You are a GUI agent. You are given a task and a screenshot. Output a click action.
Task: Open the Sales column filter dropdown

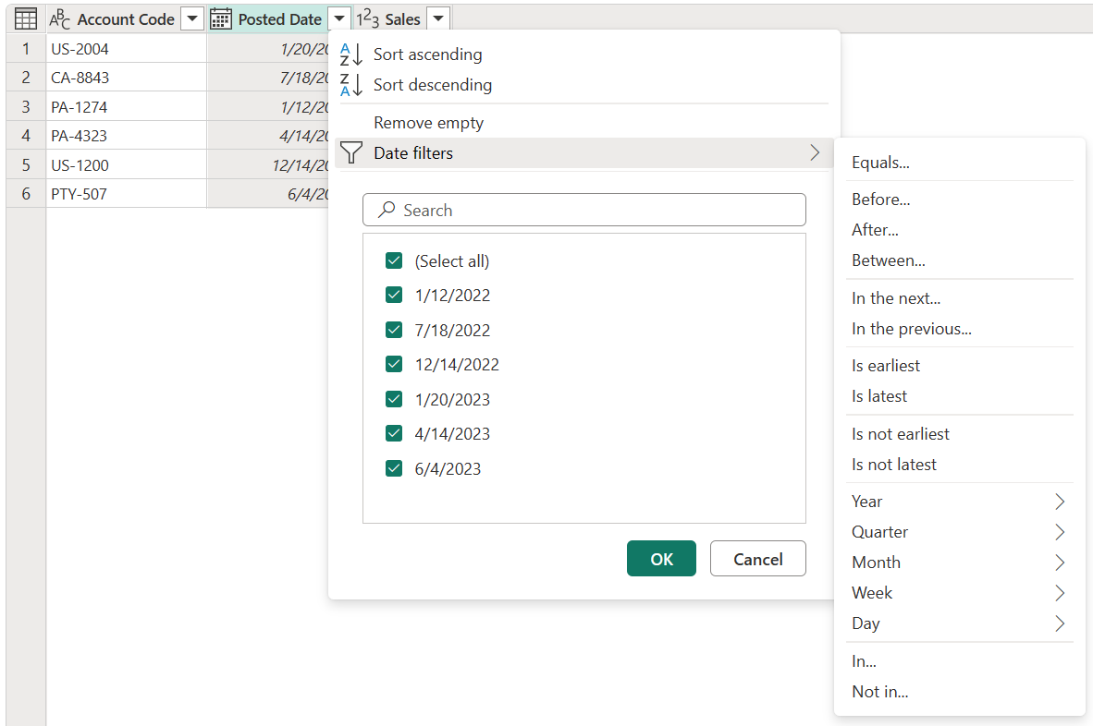(437, 18)
